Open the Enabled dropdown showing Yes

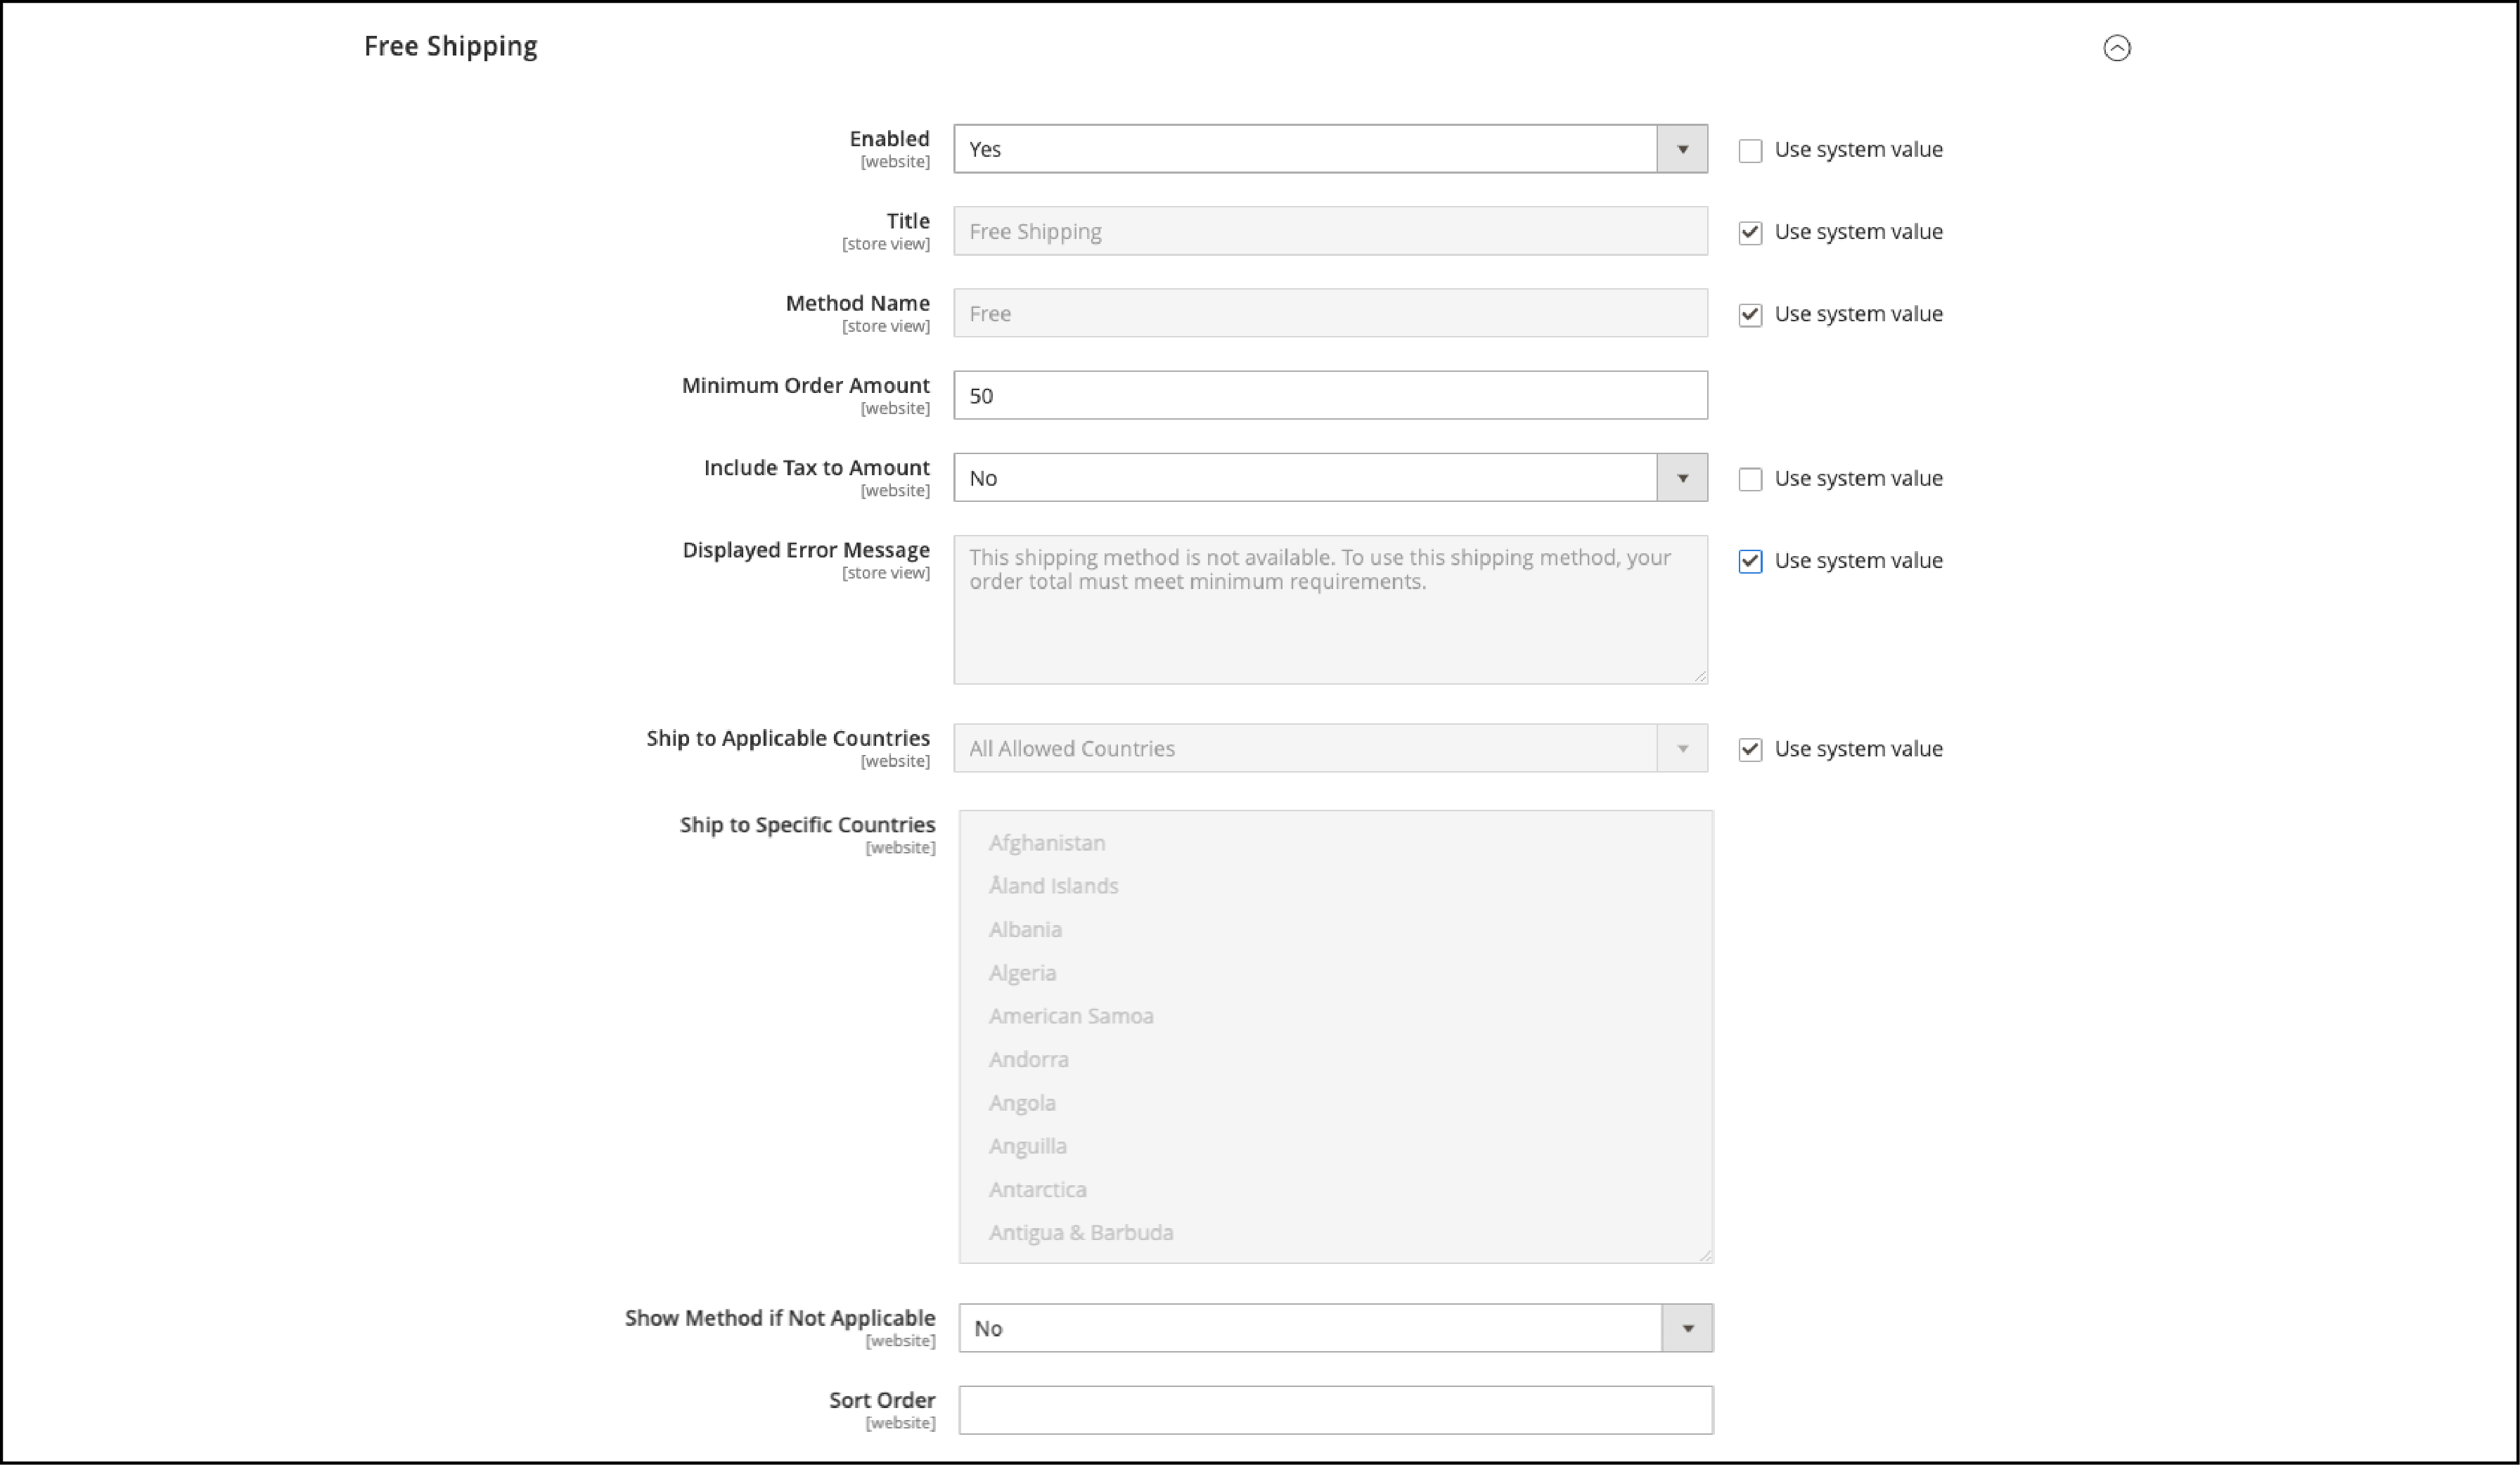1330,149
